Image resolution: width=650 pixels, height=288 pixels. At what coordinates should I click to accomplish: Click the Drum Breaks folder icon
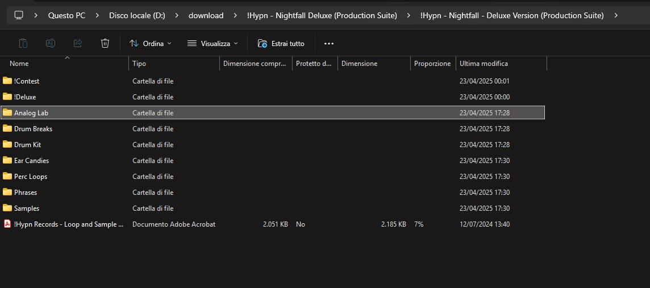click(7, 128)
